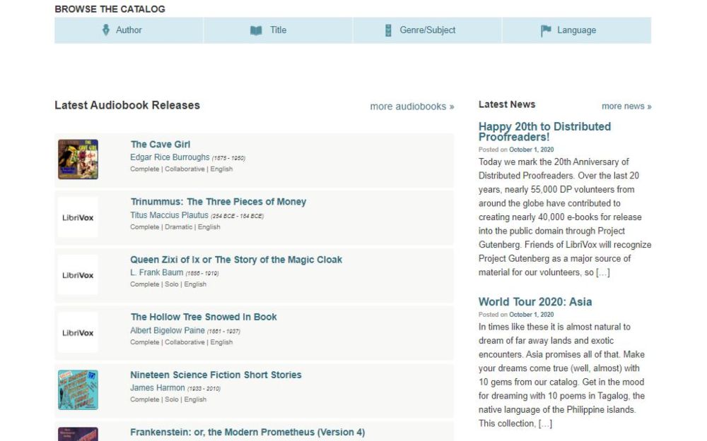Viewport: 707px width, 441px height.
Task: Open The Cave Girl audiobook page
Action: coord(160,144)
